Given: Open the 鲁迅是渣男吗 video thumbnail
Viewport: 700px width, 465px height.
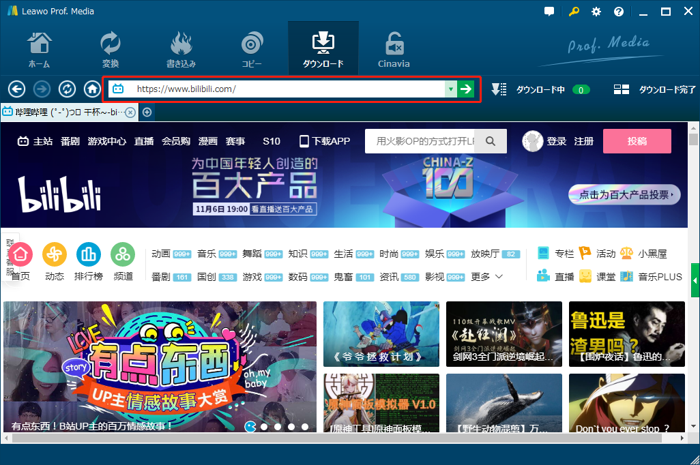Looking at the screenshot, I should [x=627, y=334].
